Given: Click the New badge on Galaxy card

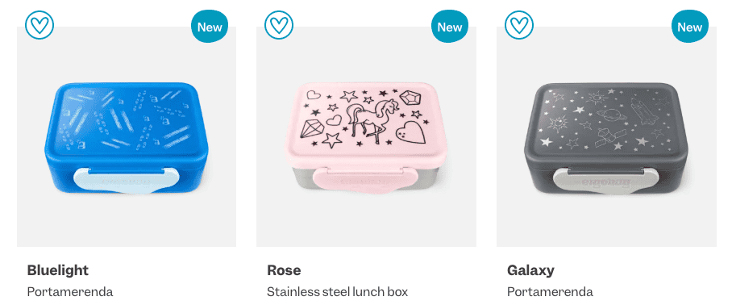Looking at the screenshot, I should (x=689, y=26).
